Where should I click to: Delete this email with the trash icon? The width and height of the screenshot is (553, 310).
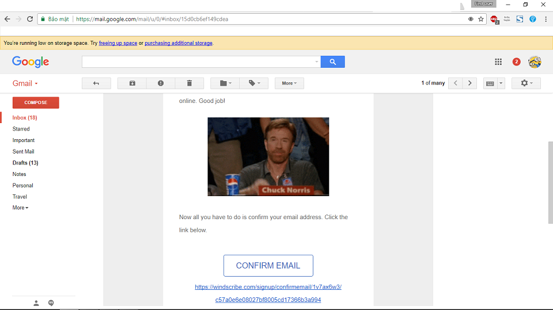pos(190,83)
